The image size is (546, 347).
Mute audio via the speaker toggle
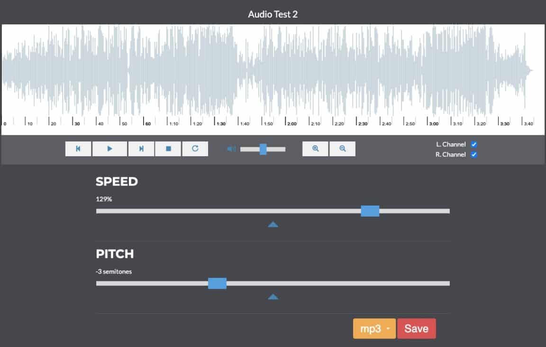point(231,148)
